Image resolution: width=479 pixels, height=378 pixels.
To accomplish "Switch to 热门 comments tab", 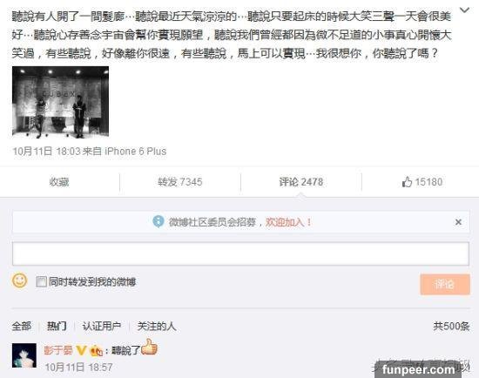I will [x=57, y=326].
